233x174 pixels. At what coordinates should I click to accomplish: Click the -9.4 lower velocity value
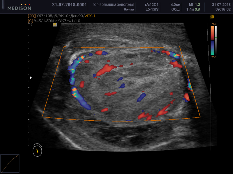(213, 57)
